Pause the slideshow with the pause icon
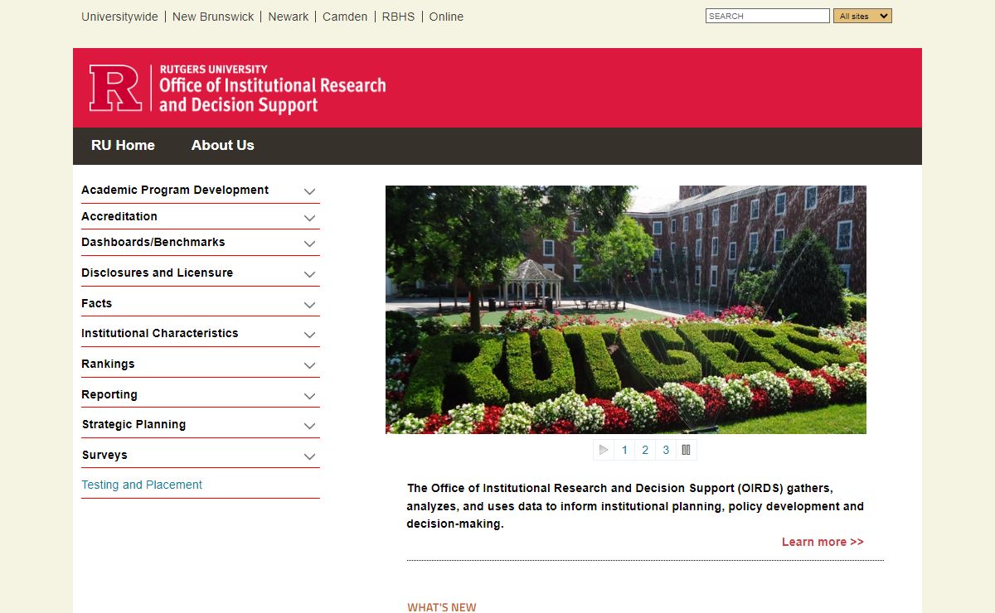Viewport: 995px width, 613px height. pos(686,450)
